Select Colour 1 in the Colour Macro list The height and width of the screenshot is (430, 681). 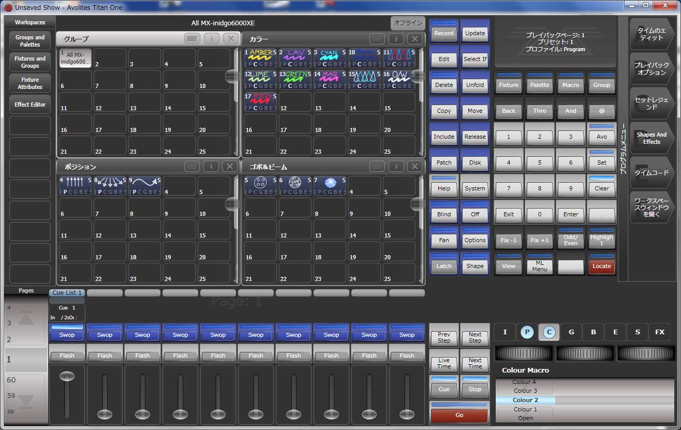[x=525, y=409]
